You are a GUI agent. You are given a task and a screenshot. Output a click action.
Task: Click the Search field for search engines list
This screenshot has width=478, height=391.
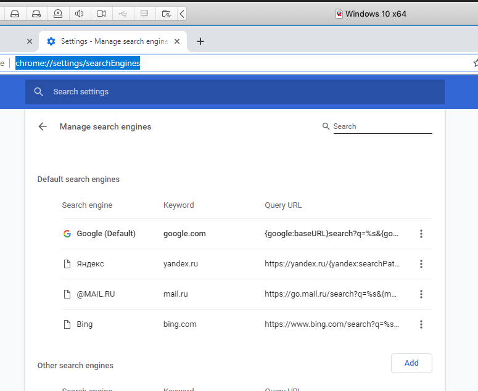tap(382, 126)
